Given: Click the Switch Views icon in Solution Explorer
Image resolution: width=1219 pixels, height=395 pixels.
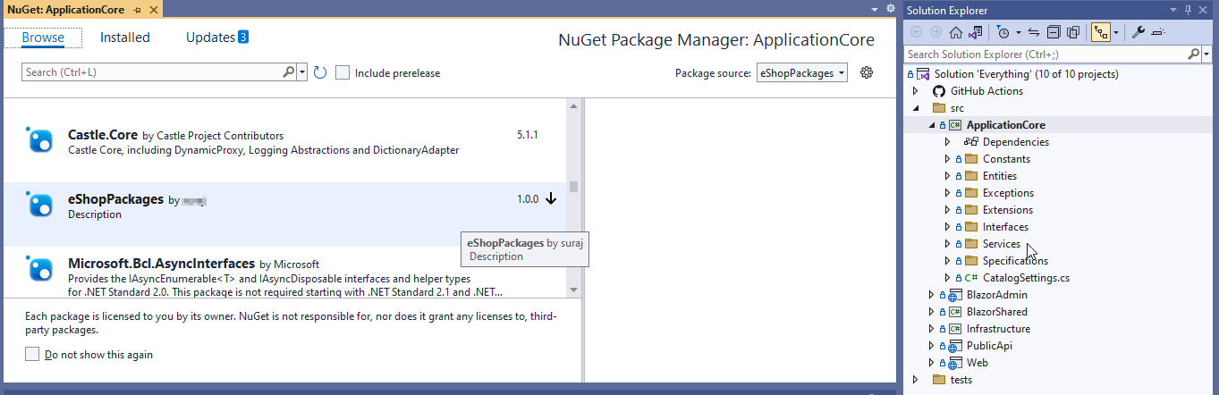Looking at the screenshot, I should pos(975,32).
